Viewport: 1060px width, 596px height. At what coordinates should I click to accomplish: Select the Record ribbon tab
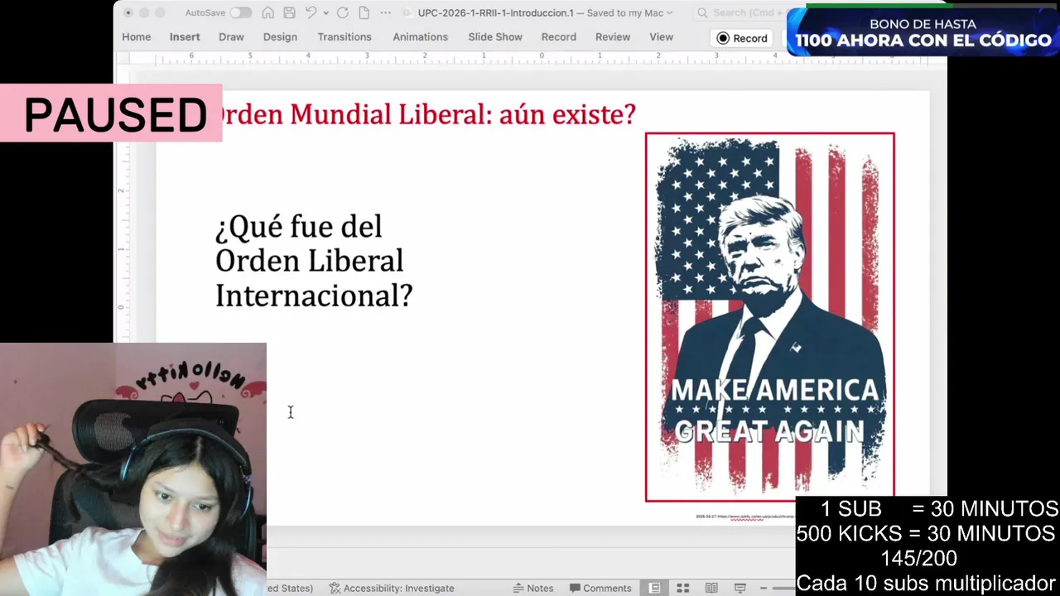(559, 37)
